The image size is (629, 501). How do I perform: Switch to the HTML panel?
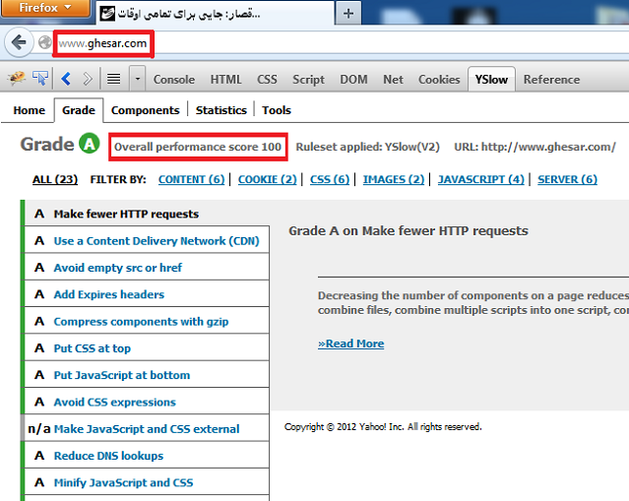click(x=225, y=80)
